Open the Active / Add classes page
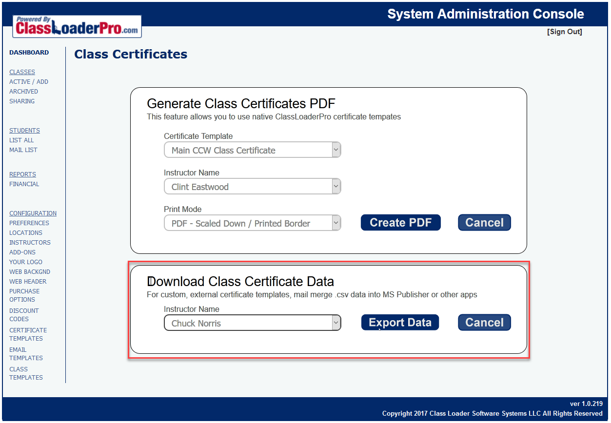 29,82
